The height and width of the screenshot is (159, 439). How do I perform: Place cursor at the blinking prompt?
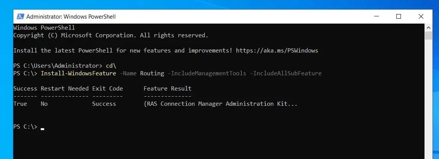[x=42, y=129]
